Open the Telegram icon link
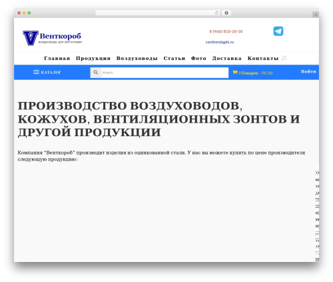333x282 pixels. pyautogui.click(x=278, y=31)
